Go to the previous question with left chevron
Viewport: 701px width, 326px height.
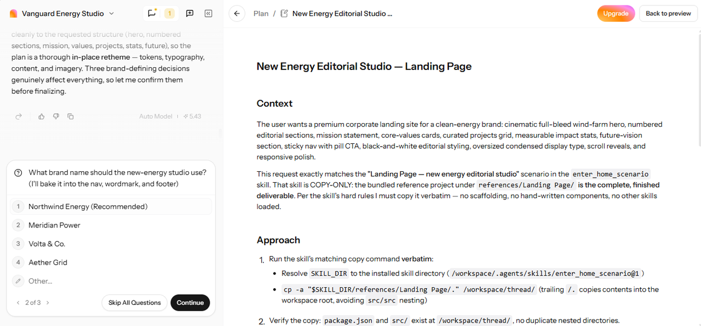18,302
